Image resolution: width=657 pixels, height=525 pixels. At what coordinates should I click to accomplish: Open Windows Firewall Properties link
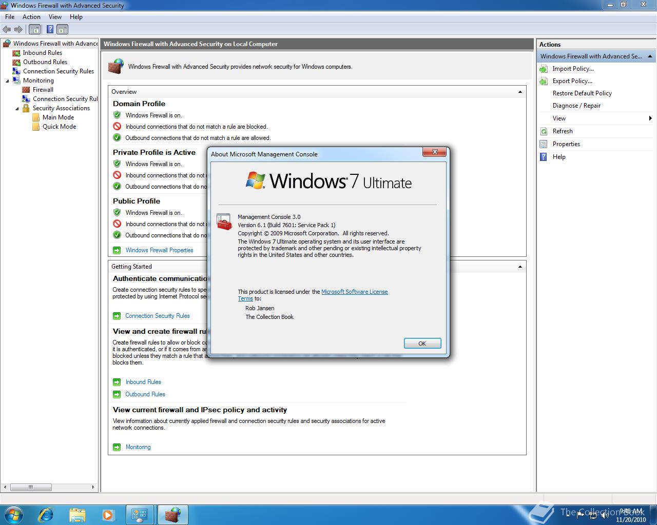pos(159,250)
